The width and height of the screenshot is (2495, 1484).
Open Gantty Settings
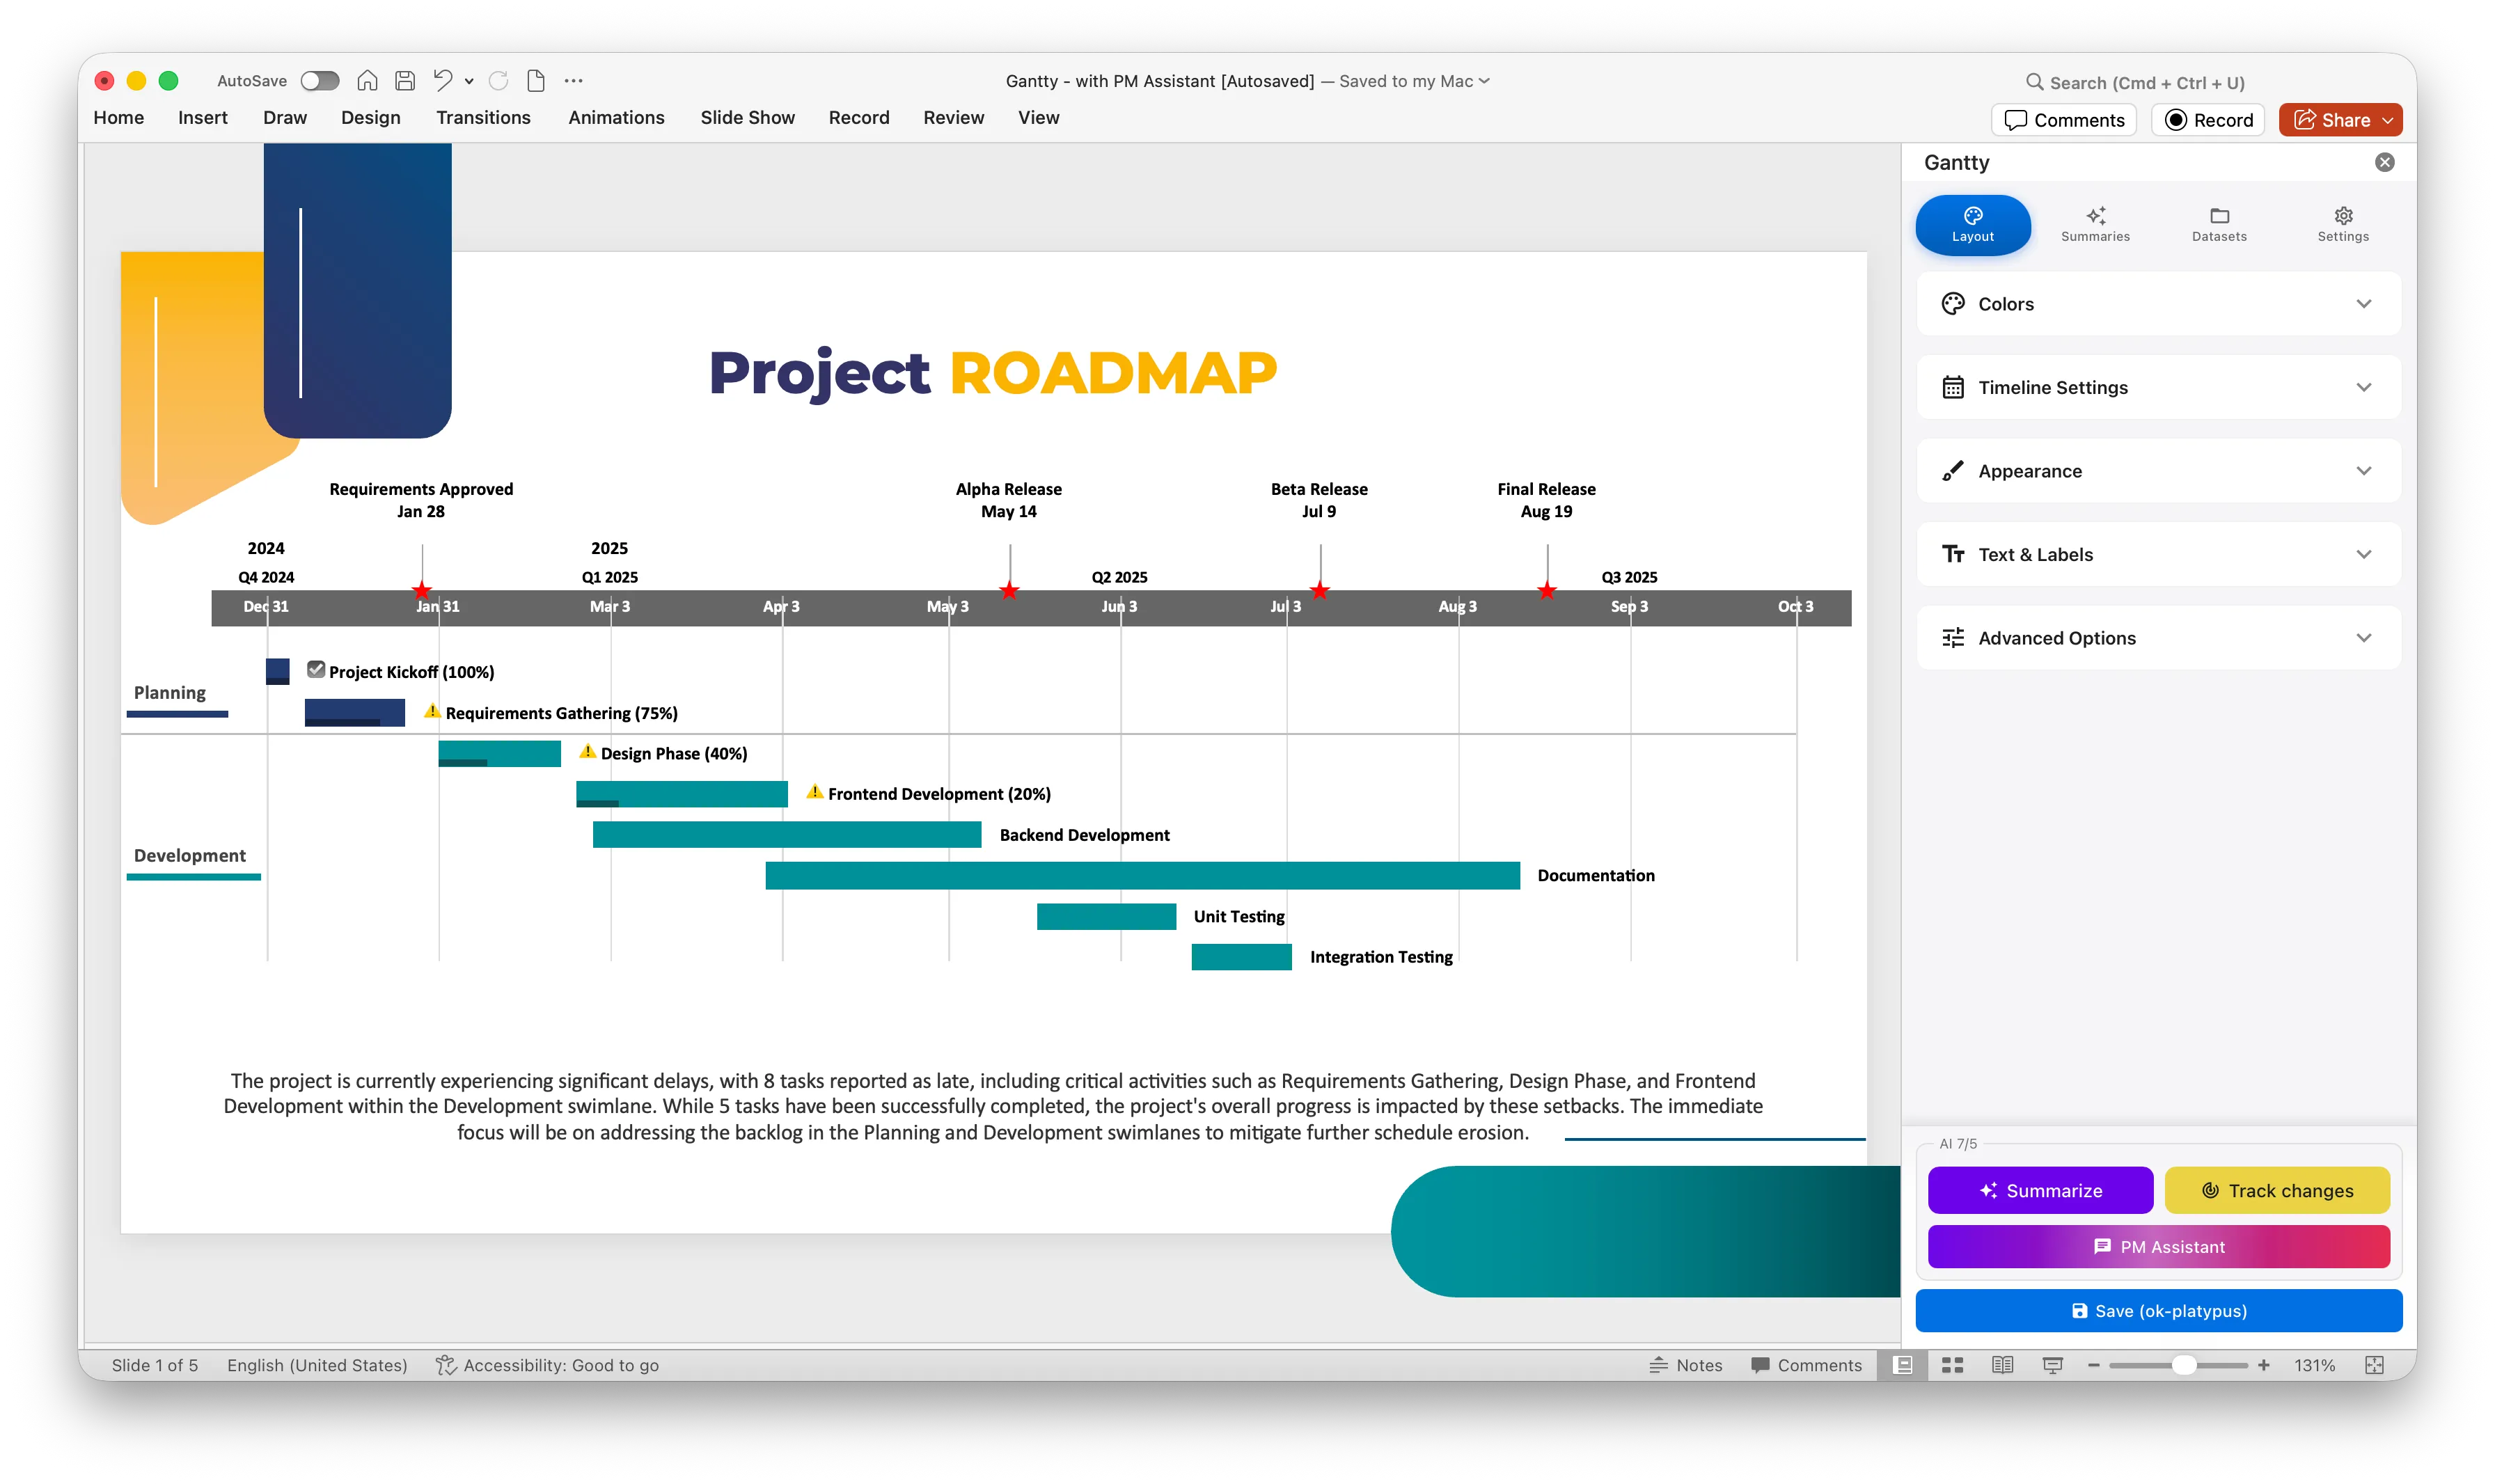tap(2343, 224)
